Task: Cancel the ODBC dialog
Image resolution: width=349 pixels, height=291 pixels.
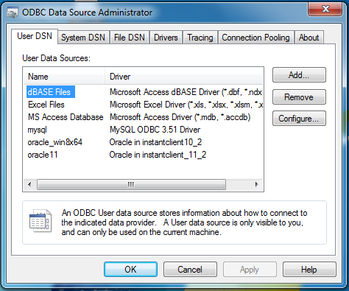Action: pyautogui.click(x=190, y=270)
